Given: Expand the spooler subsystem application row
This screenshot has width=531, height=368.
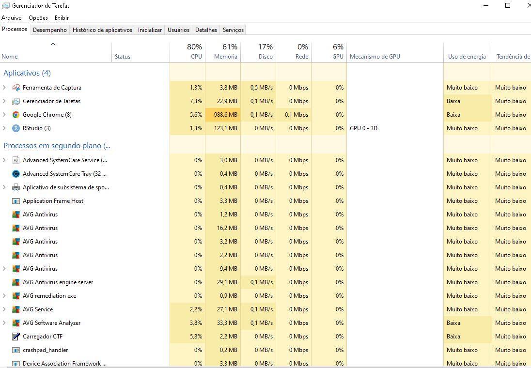Looking at the screenshot, I should 4,187.
